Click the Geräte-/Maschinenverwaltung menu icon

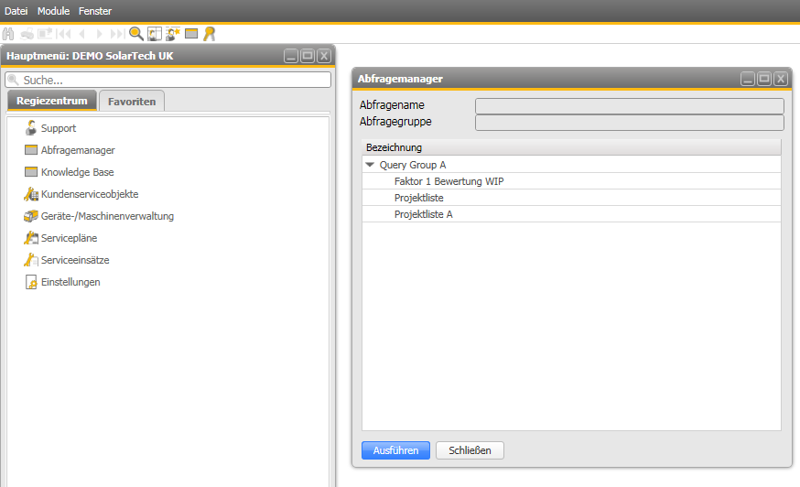tap(31, 216)
